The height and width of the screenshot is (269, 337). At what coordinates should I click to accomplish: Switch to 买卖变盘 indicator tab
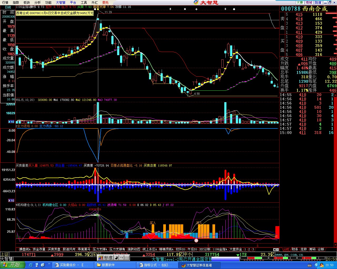click(54, 249)
